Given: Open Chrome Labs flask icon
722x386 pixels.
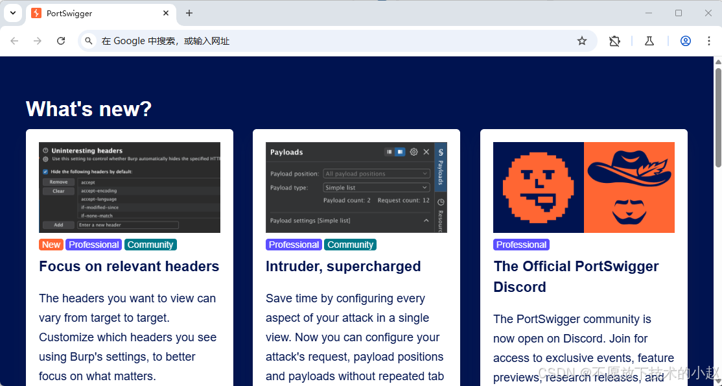Looking at the screenshot, I should [x=649, y=41].
